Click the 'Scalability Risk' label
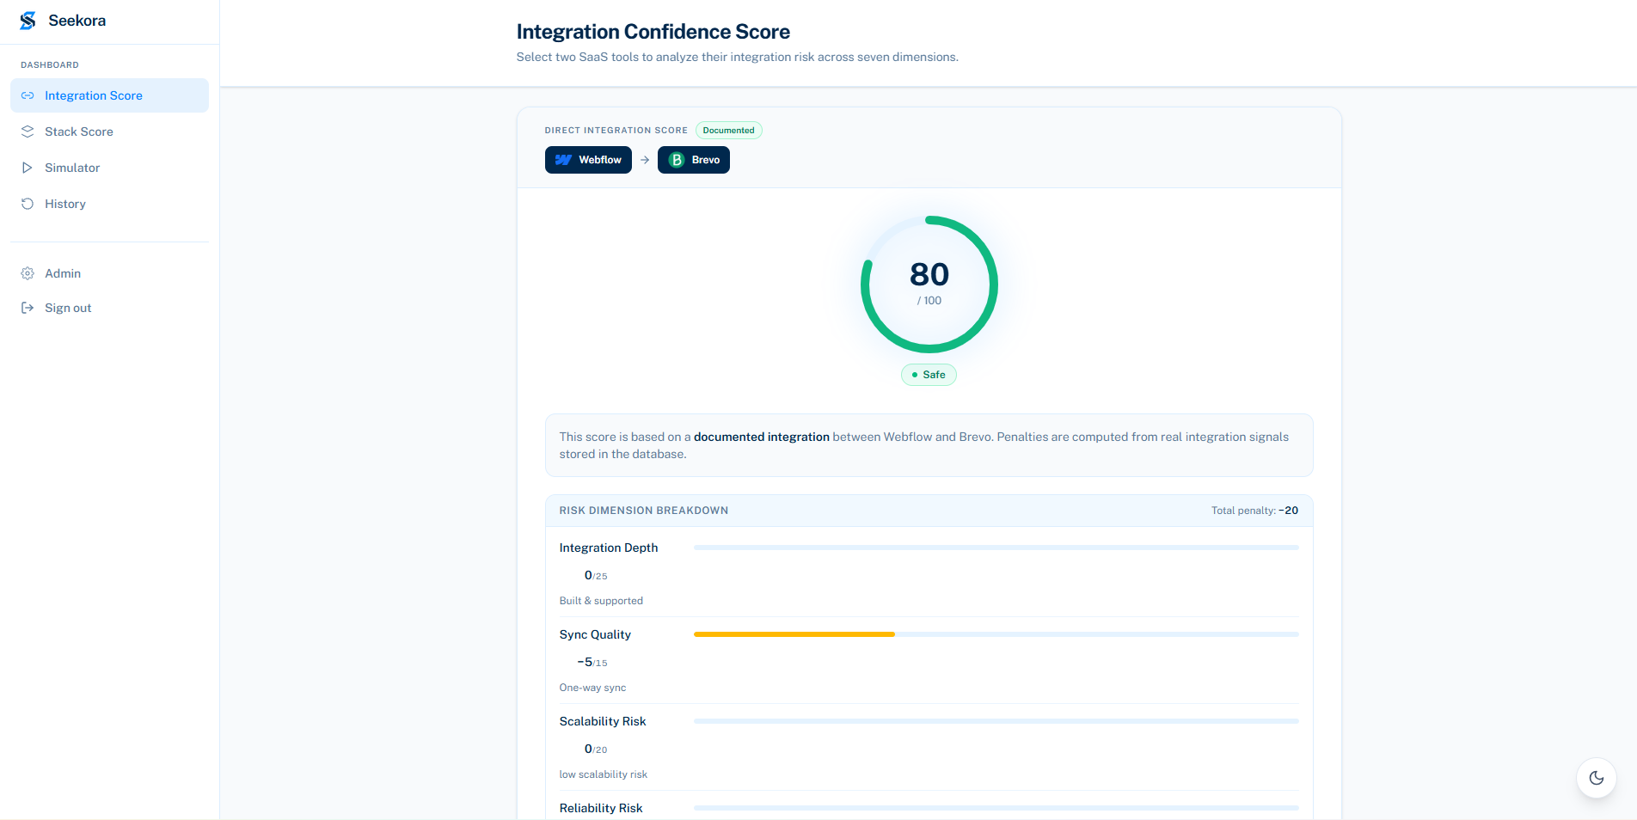Screen dimensions: 1637x820 603,721
